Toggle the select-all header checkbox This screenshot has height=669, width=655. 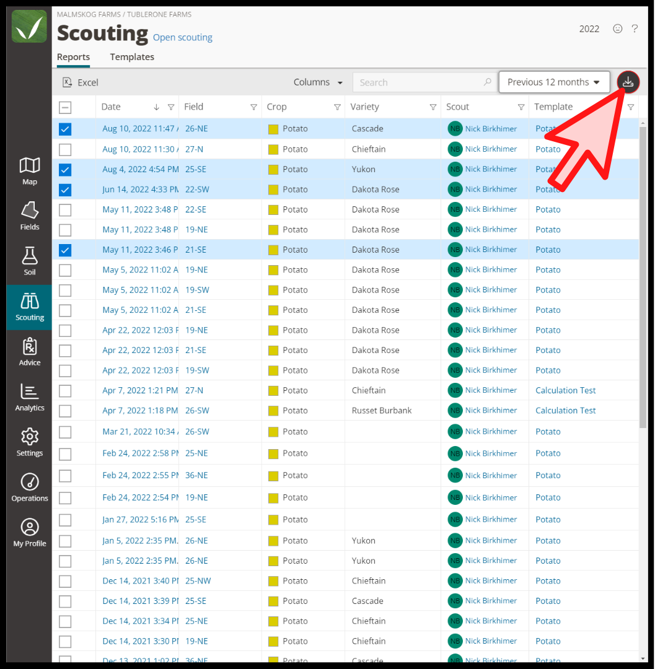[65, 108]
